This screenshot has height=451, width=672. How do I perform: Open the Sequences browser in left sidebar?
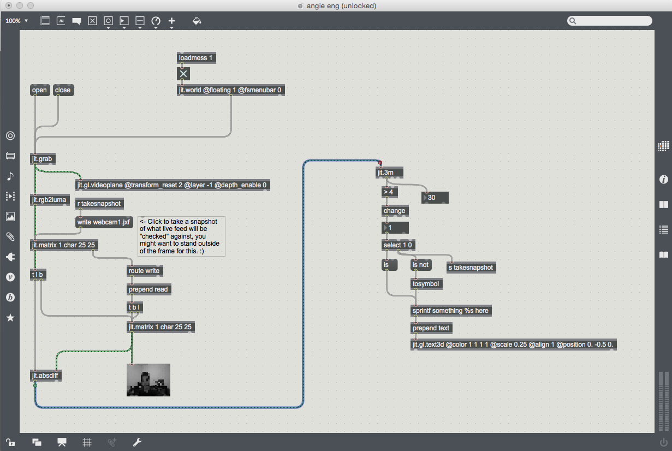click(10, 196)
